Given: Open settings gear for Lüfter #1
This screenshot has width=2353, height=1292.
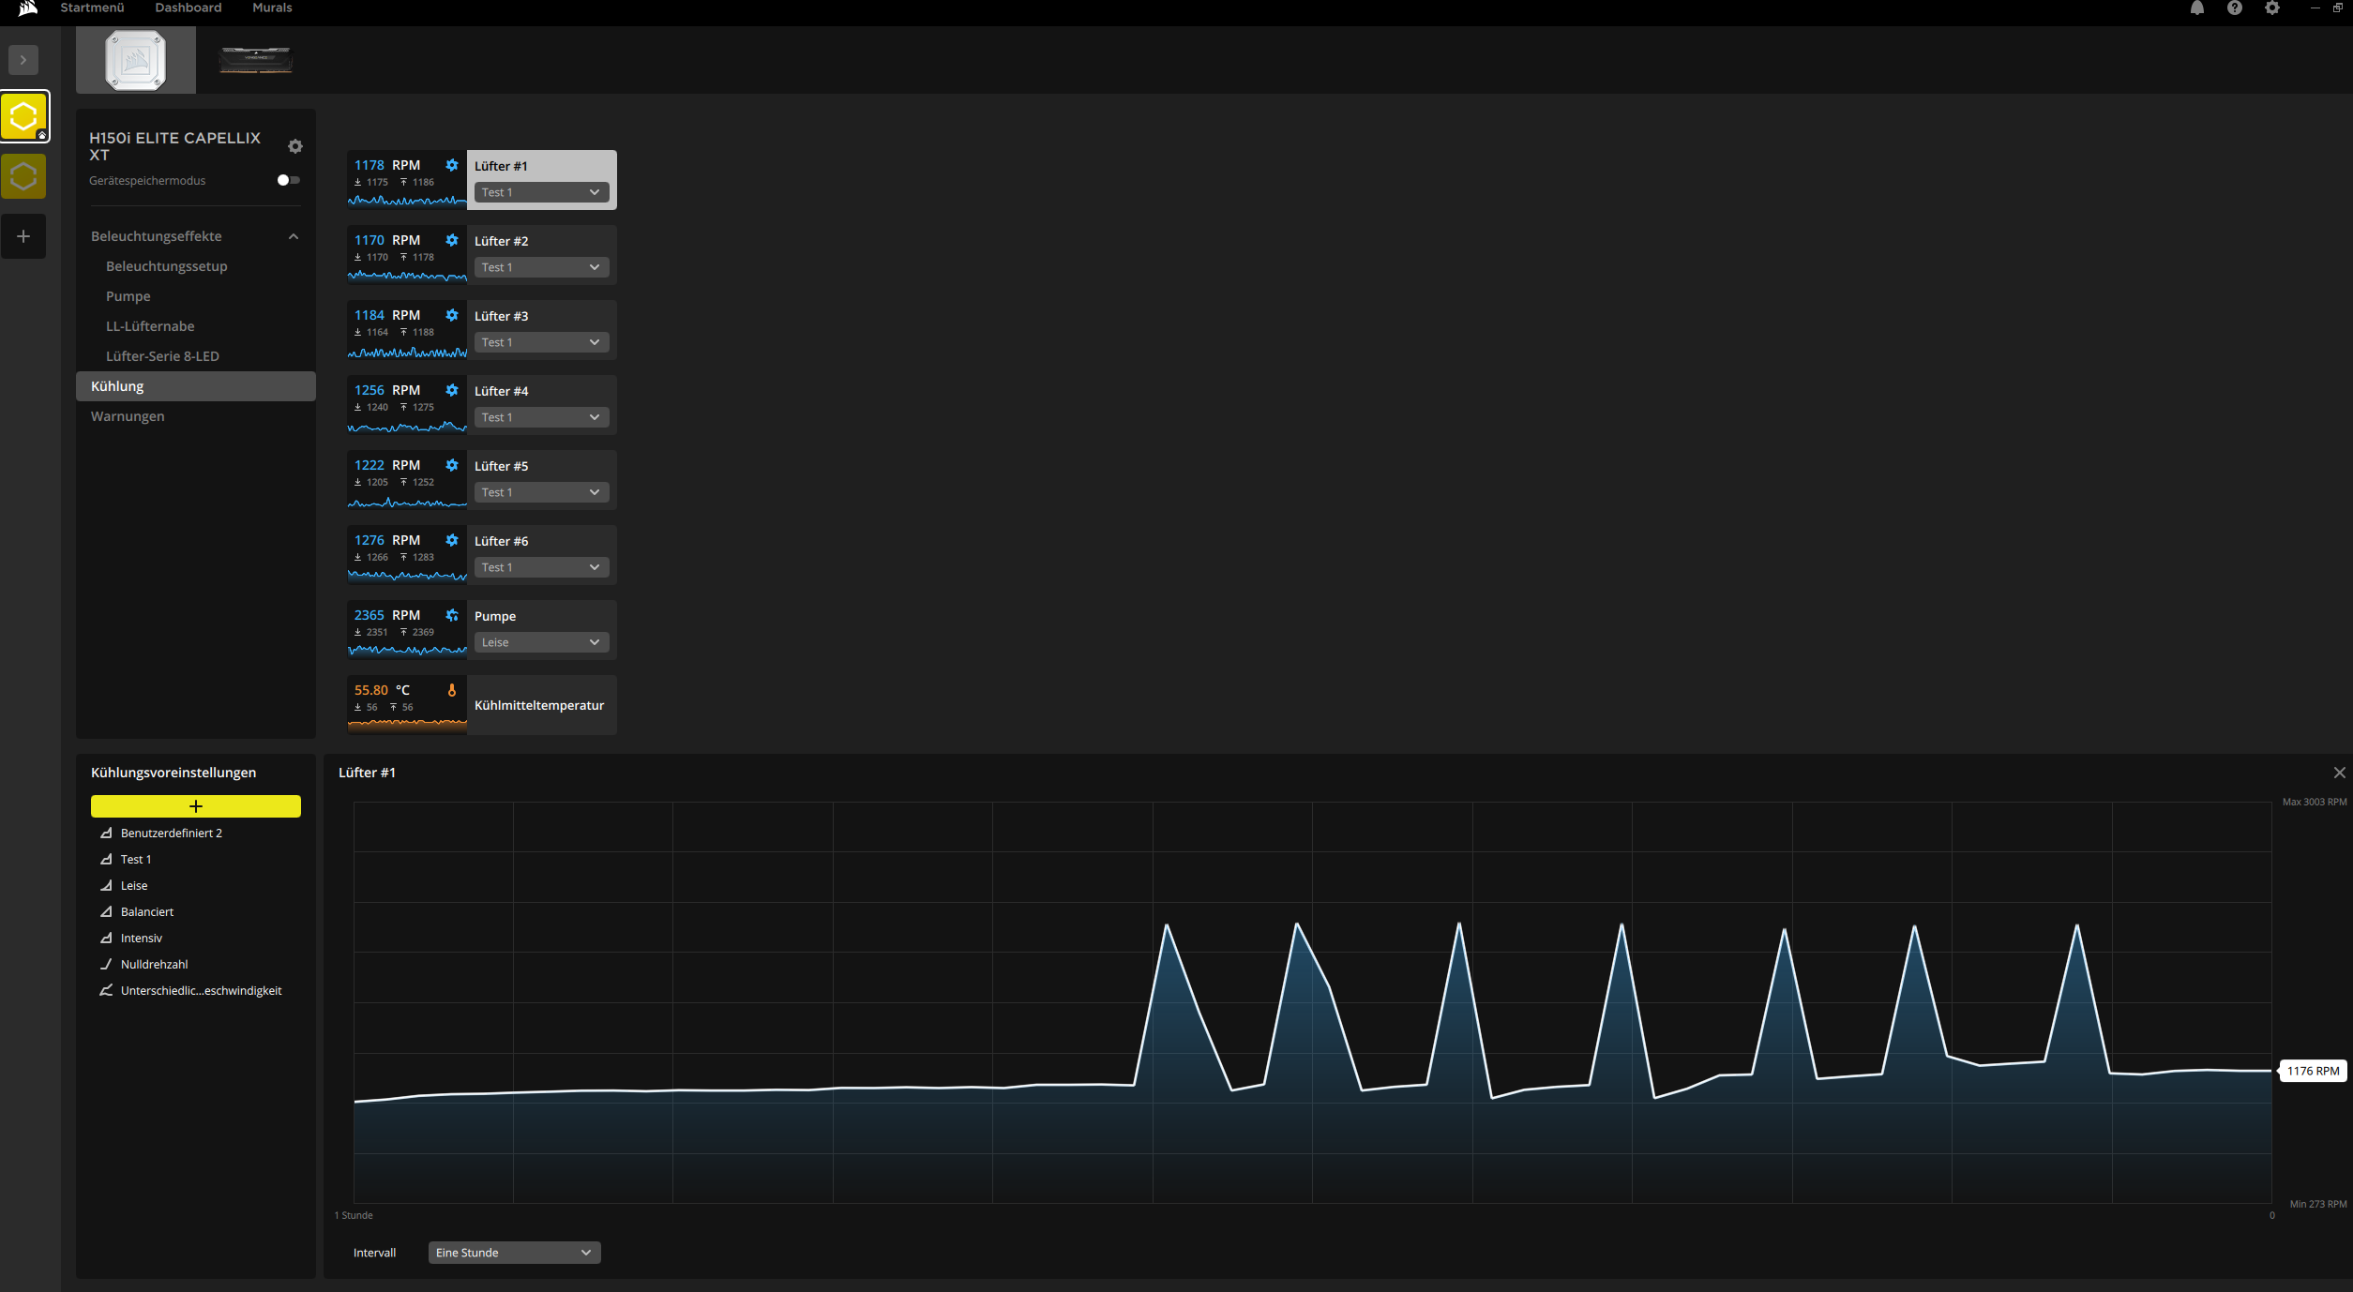Looking at the screenshot, I should coord(452,165).
